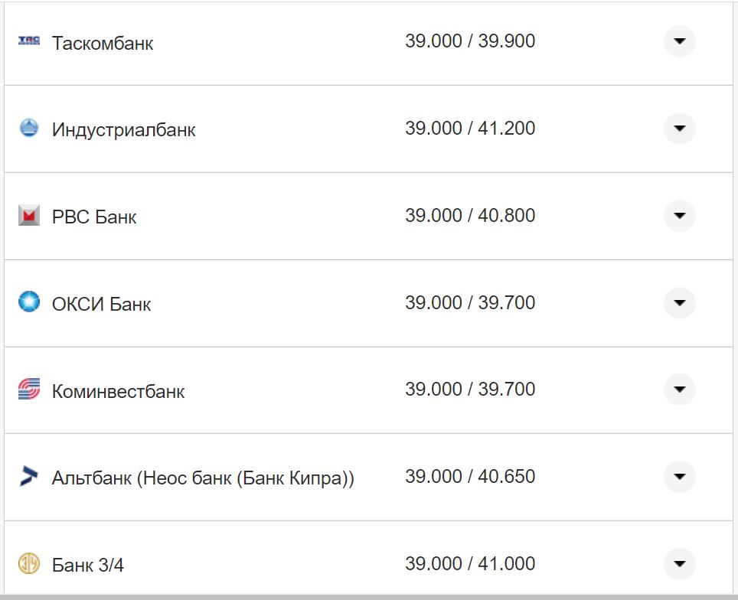This screenshot has width=738, height=600.
Task: Open the Банк 3/4 dropdown arrow
Action: [679, 564]
